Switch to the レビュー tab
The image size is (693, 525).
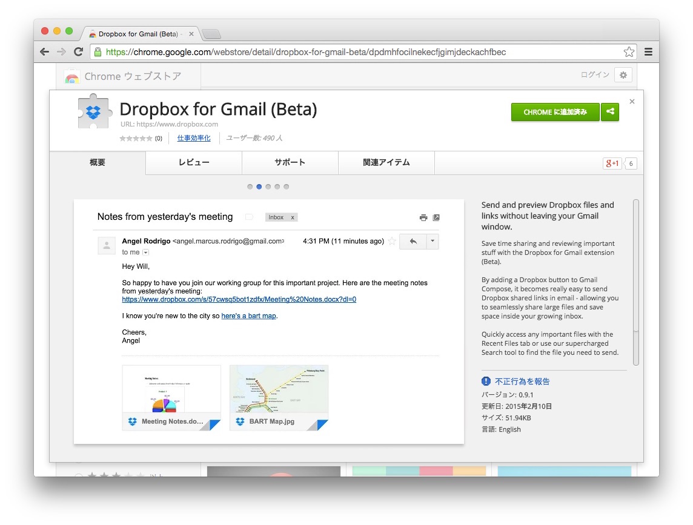(x=194, y=163)
